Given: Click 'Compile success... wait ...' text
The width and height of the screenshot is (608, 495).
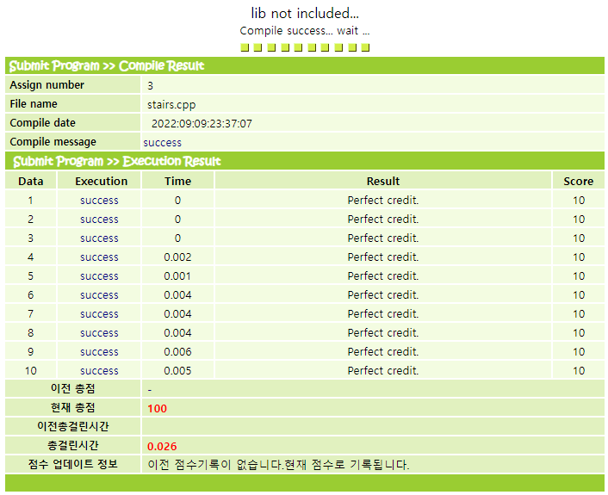Looking at the screenshot, I should (305, 31).
